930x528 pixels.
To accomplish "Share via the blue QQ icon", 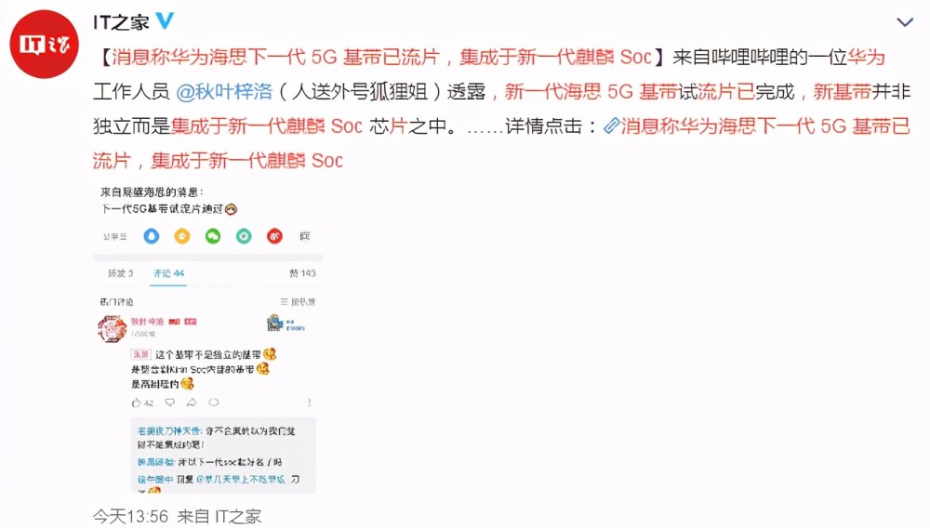I will [x=152, y=236].
